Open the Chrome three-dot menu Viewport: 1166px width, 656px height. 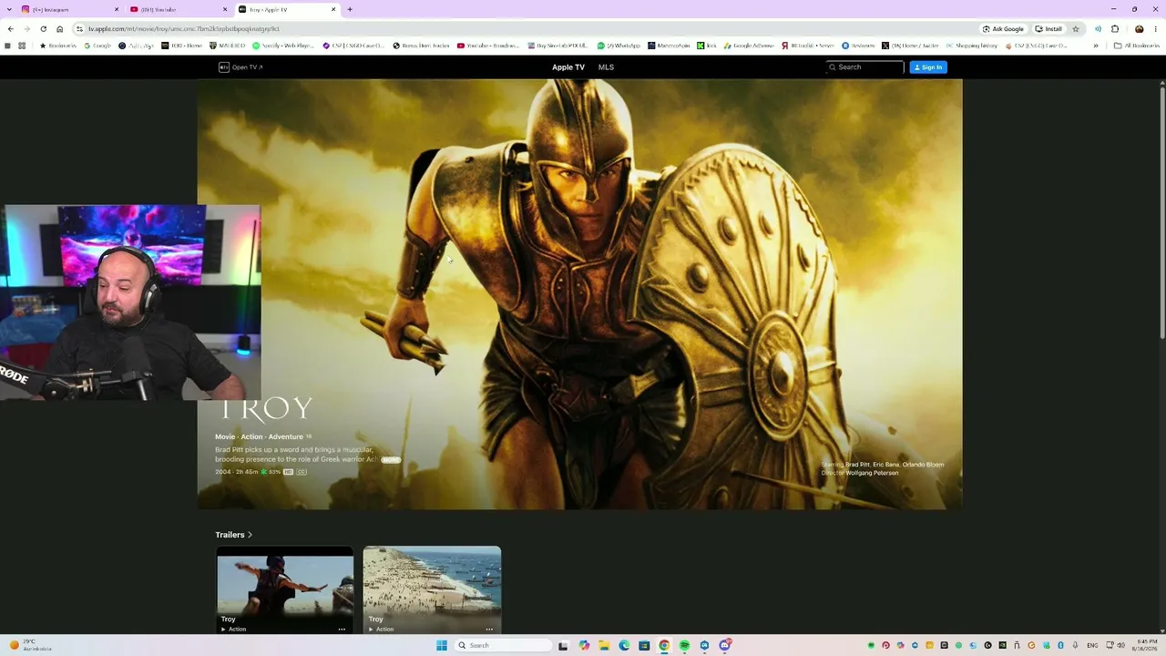(x=1156, y=29)
